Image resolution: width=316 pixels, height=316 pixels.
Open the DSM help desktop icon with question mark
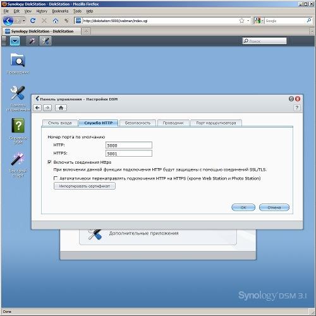(x=18, y=125)
